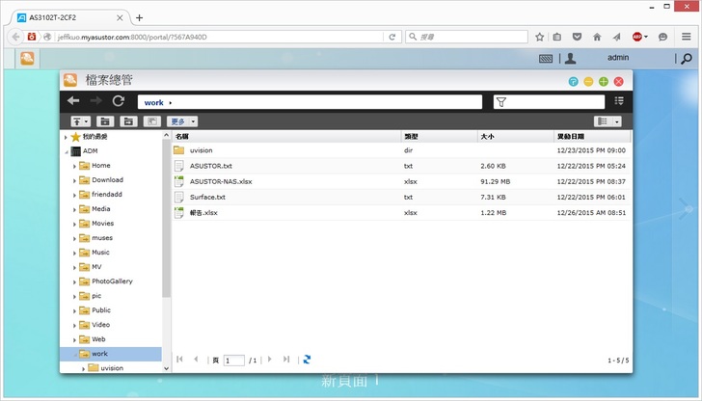Open the admin user menu
Screen dimensions: 702x401
pyautogui.click(x=617, y=59)
